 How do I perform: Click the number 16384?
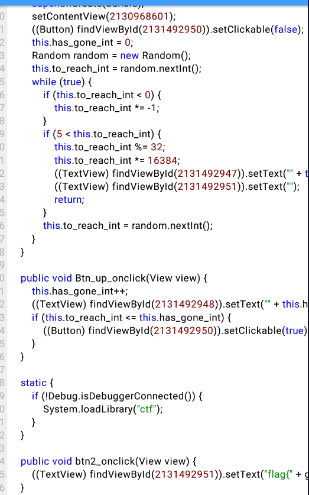point(162,160)
